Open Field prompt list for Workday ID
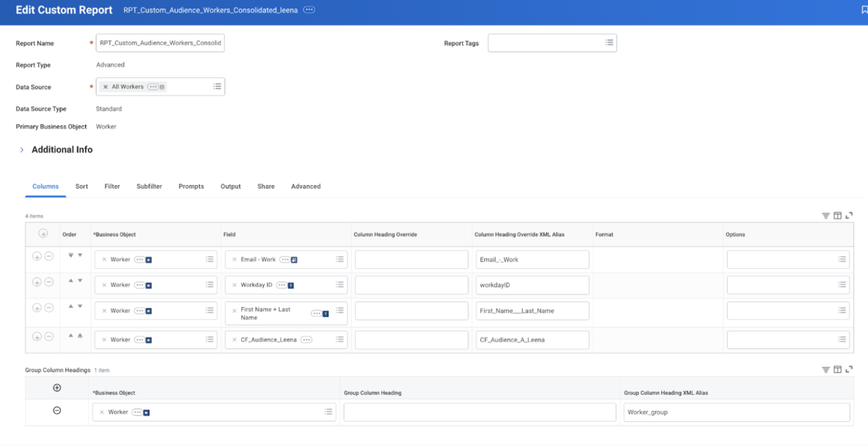Image resolution: width=868 pixels, height=447 pixels. 339,285
